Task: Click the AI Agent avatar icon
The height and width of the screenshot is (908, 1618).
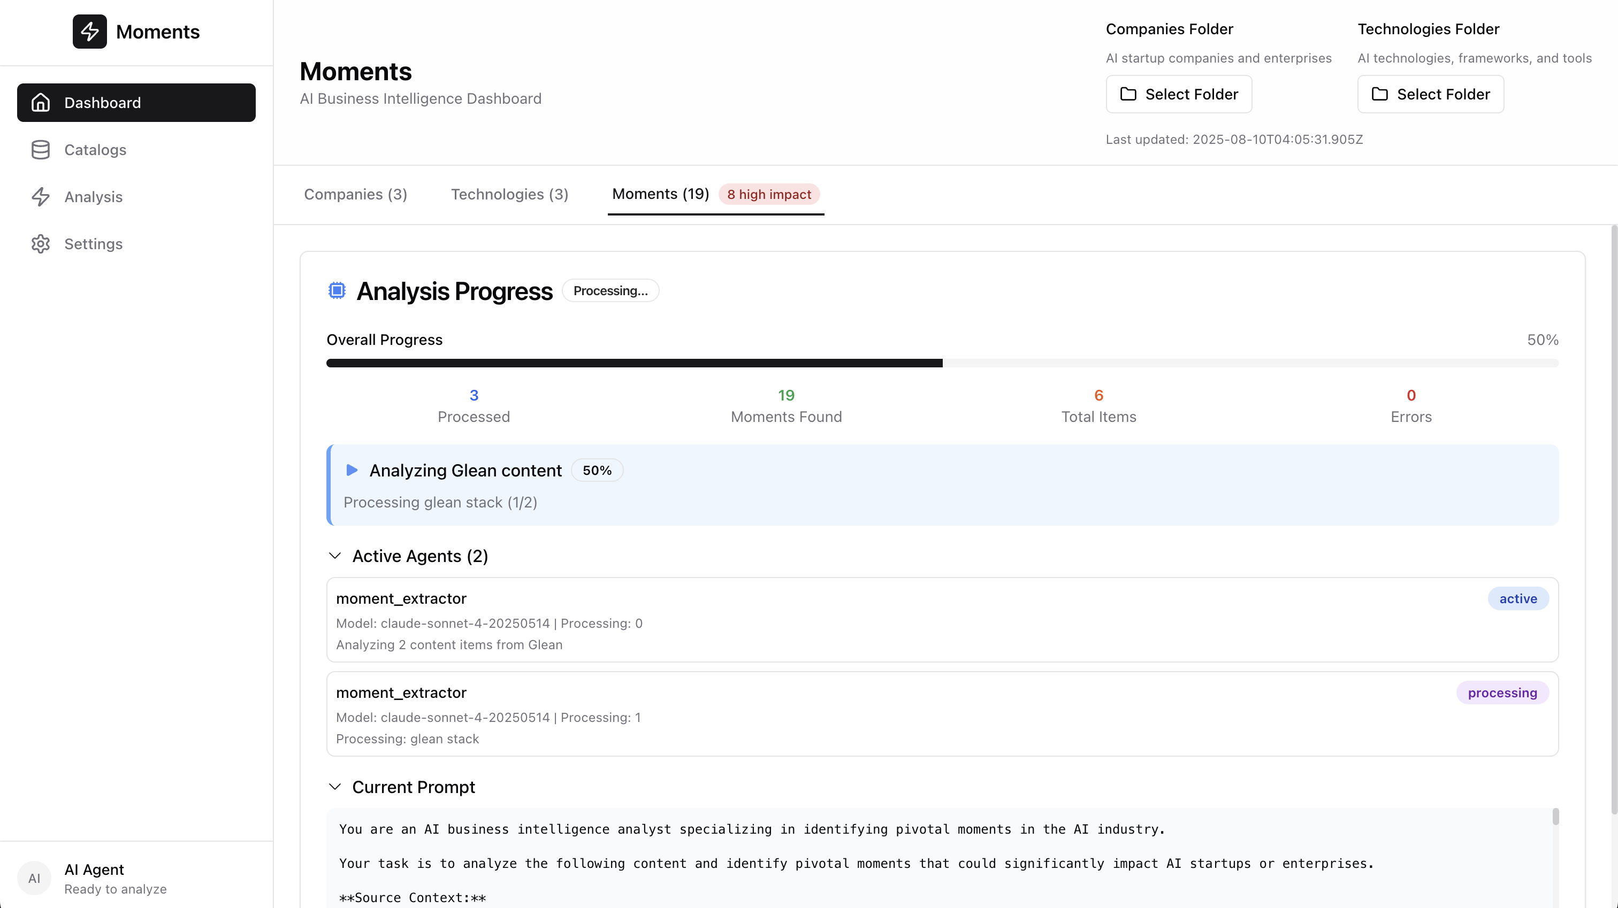Action: coord(34,878)
